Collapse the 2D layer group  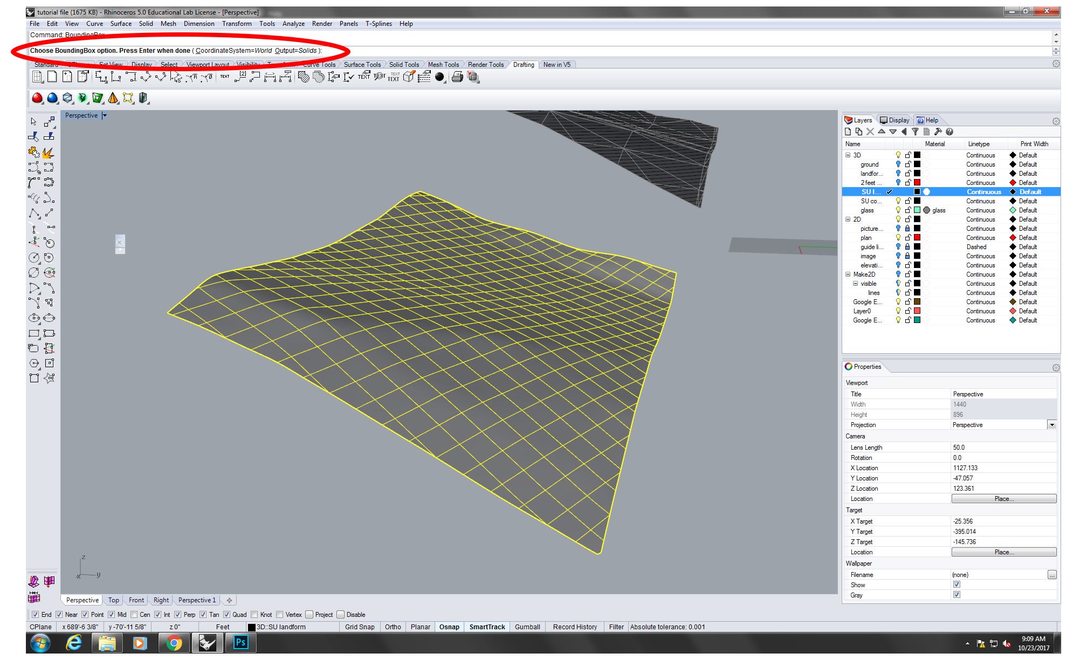(848, 219)
